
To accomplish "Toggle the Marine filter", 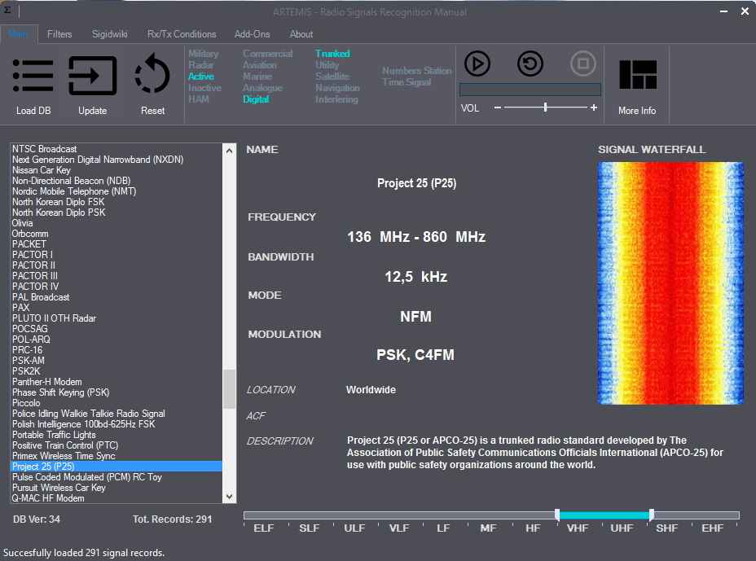I will click(x=257, y=77).
